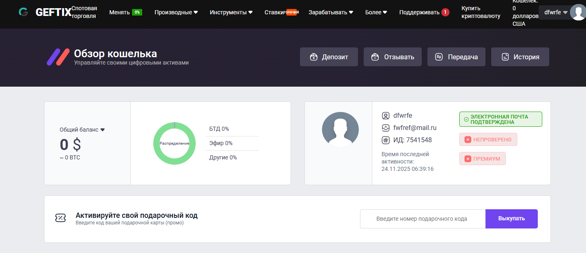This screenshot has width=586, height=253.
Task: Open Спотовая торговля menu item
Action: pos(84,12)
